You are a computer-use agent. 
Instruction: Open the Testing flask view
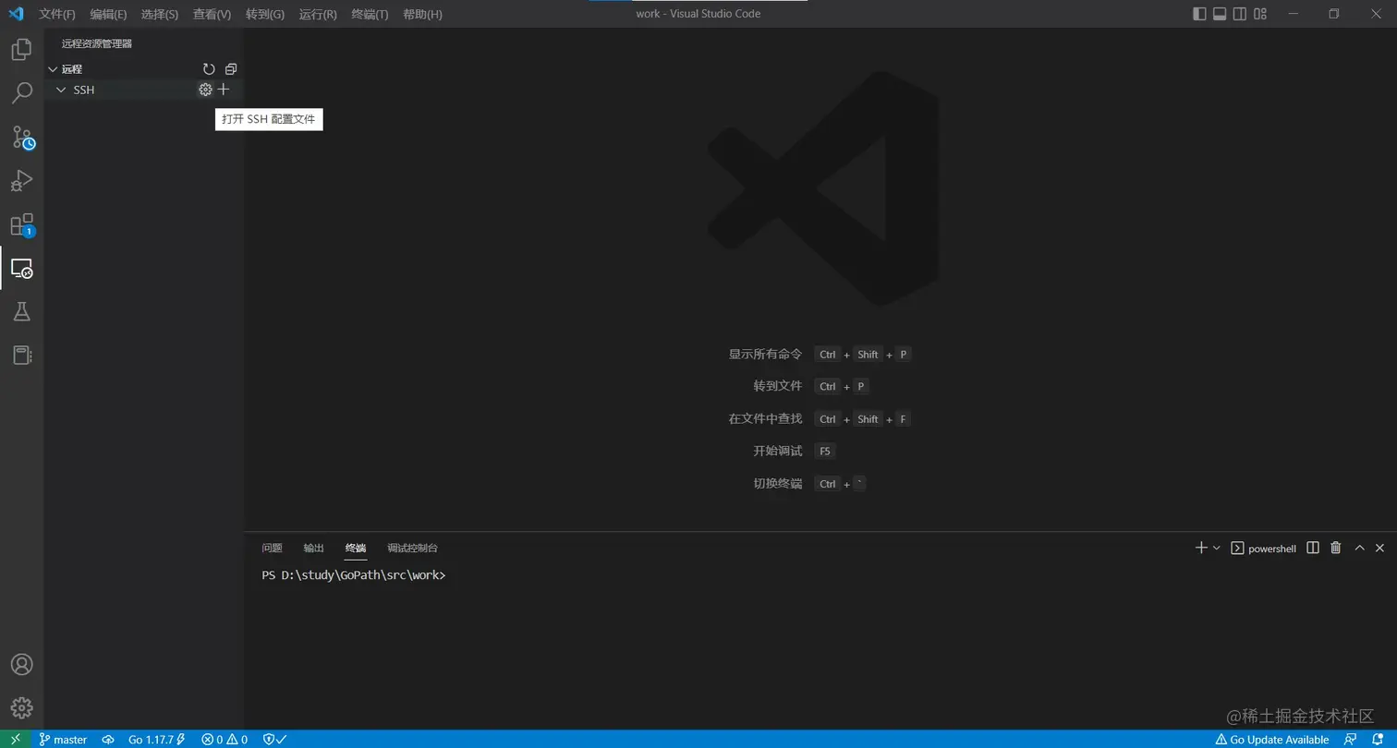click(21, 311)
